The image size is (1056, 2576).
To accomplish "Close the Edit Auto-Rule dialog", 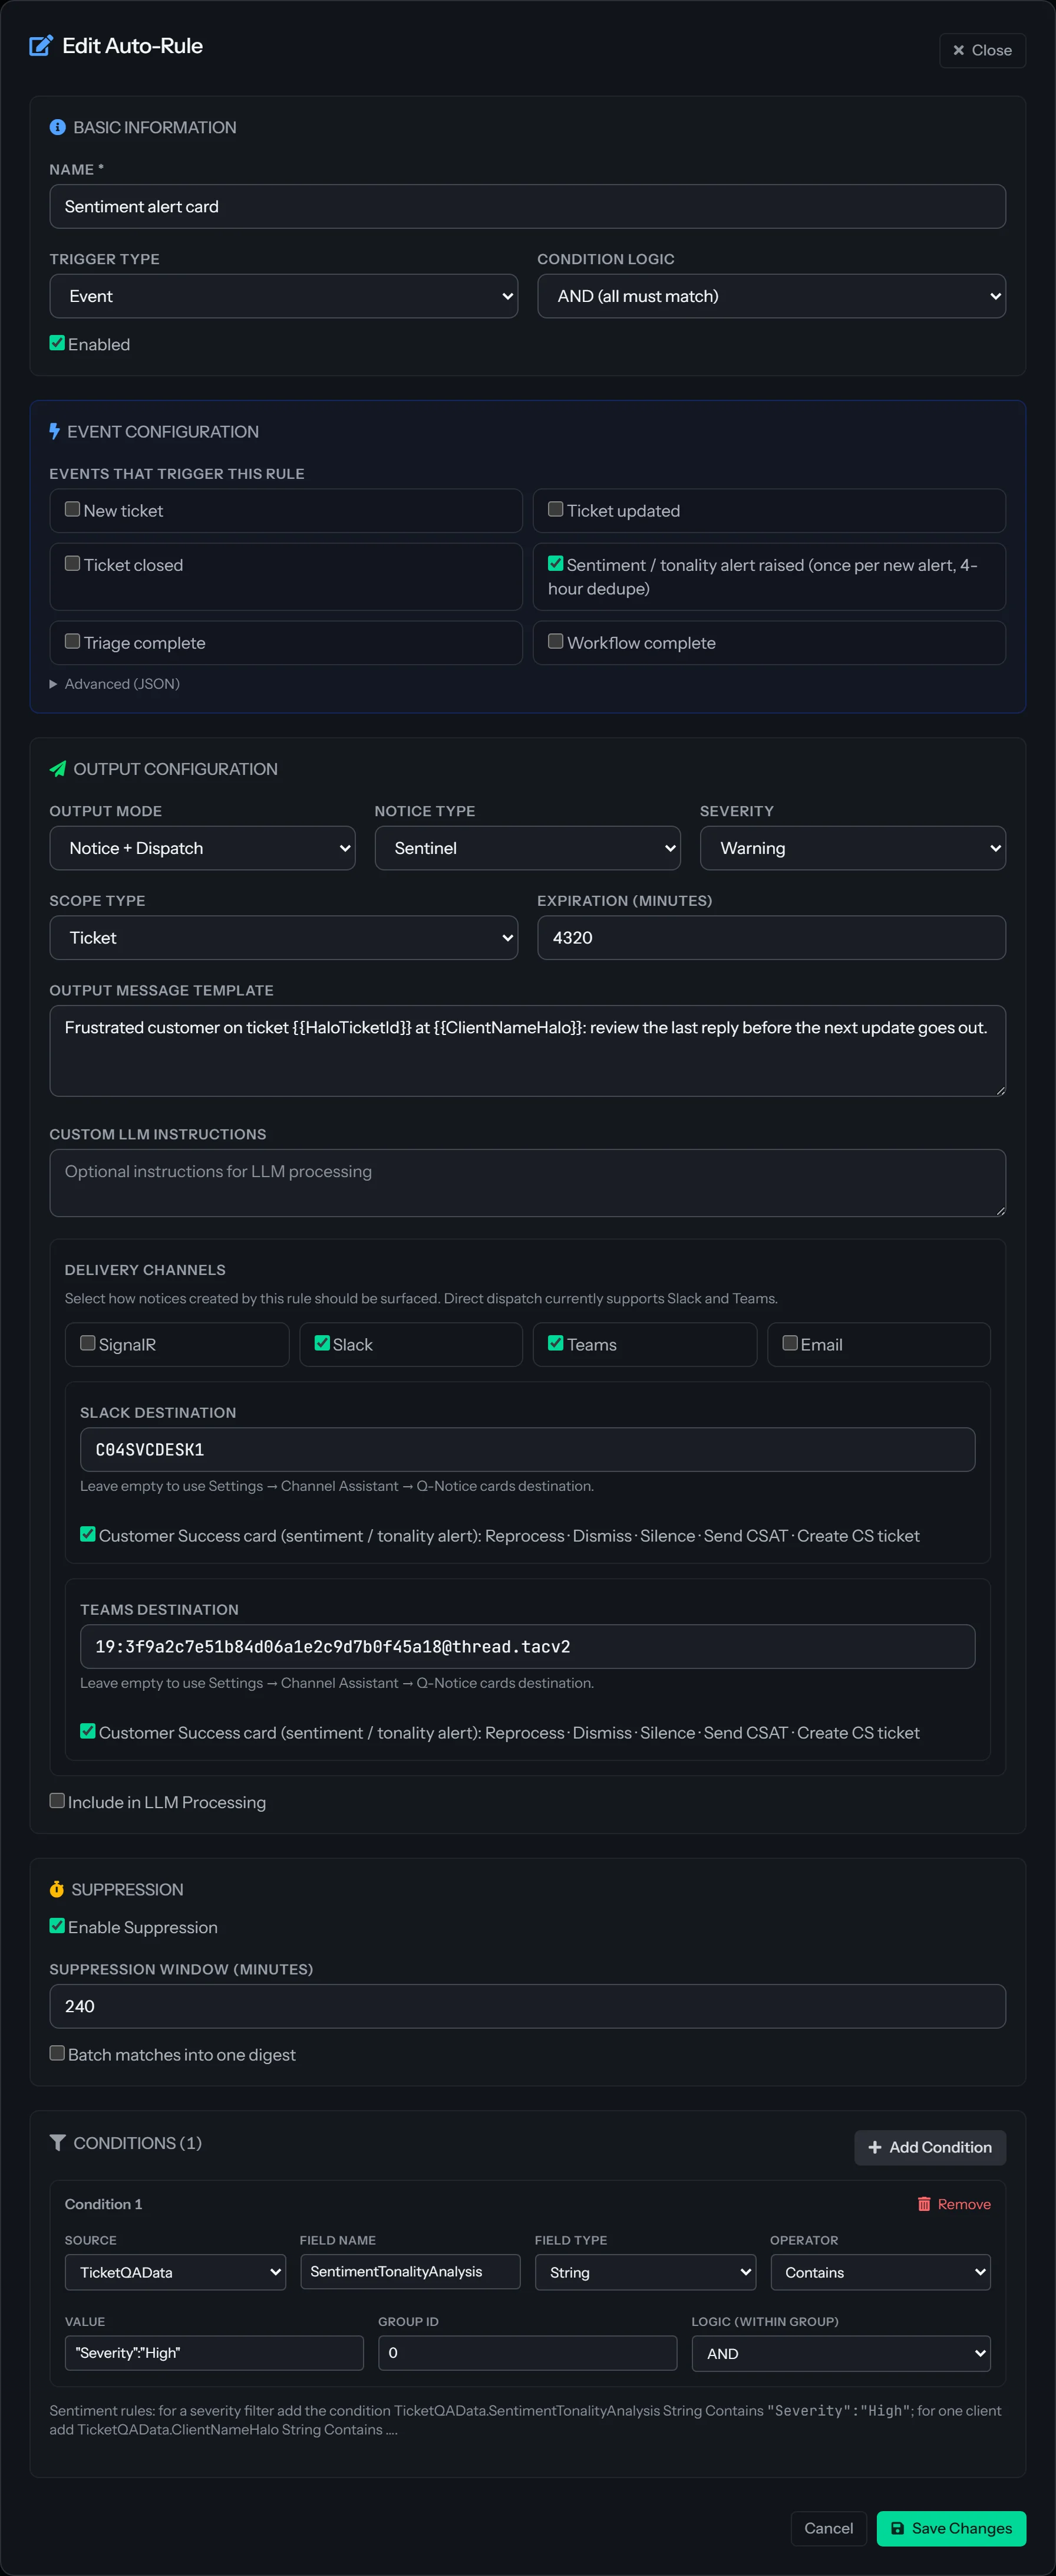I will pos(982,50).
